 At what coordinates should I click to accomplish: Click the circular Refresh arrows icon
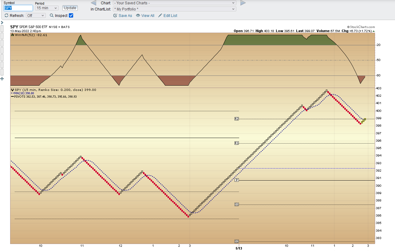(x=6, y=15)
